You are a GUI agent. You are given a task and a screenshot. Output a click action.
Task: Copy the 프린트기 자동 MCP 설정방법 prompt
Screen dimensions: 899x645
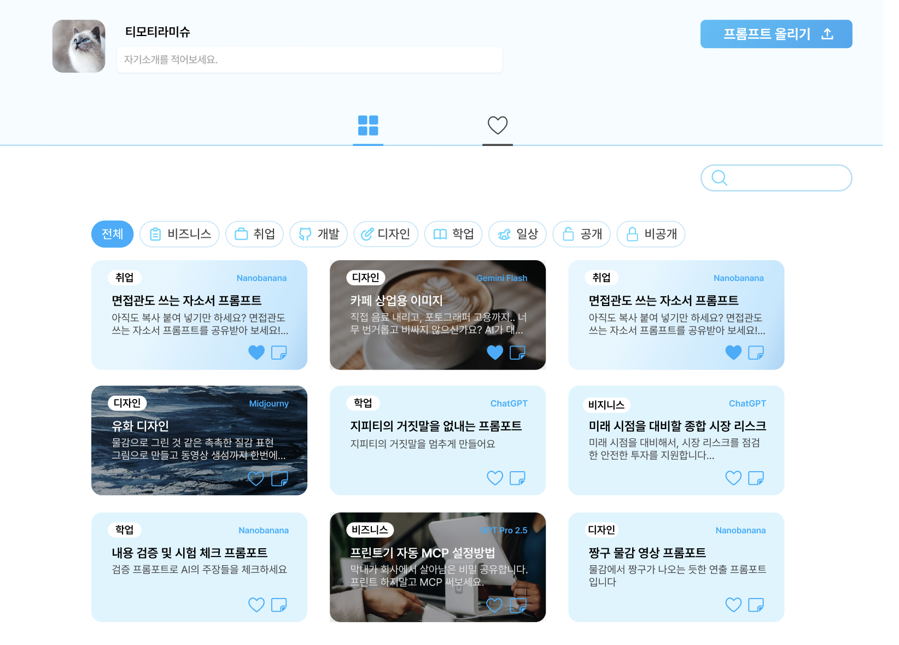tap(517, 605)
